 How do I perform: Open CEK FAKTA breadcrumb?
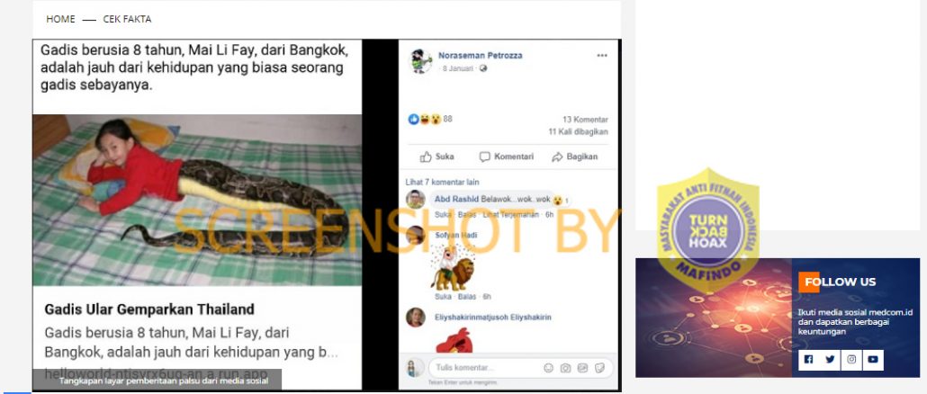coord(127,19)
